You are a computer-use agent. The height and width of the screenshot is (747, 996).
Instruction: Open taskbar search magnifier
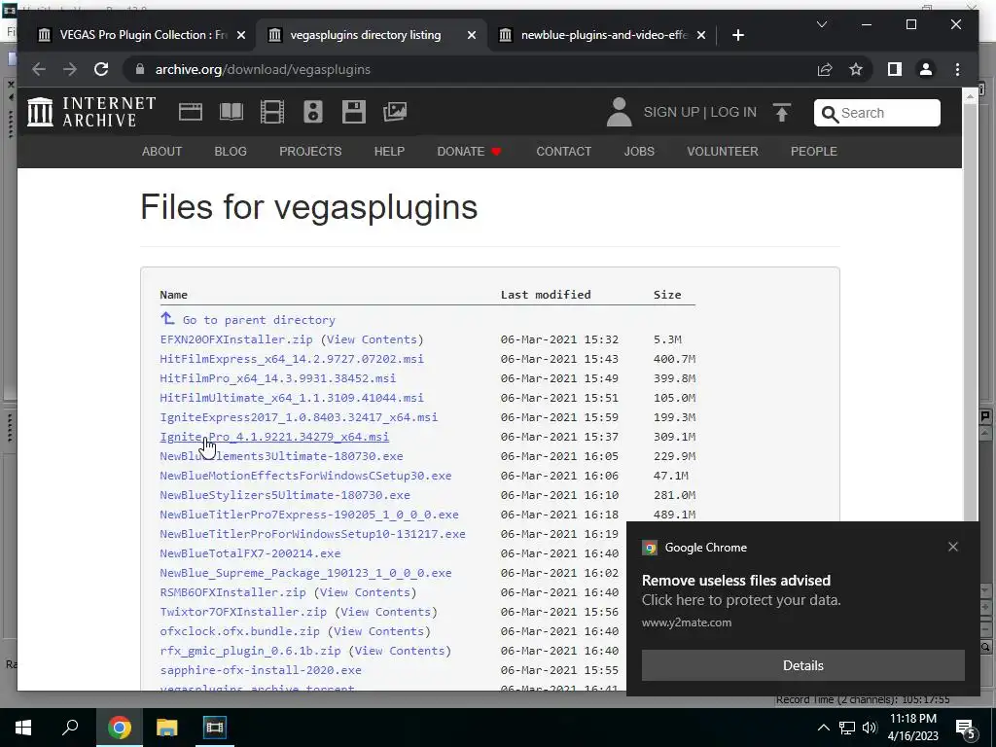[x=70, y=728]
